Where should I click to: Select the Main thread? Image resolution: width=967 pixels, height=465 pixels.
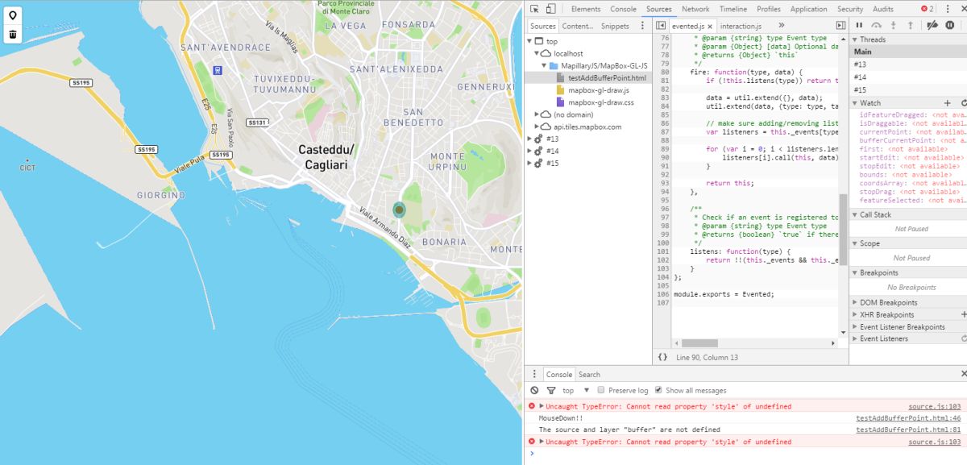[x=908, y=52]
